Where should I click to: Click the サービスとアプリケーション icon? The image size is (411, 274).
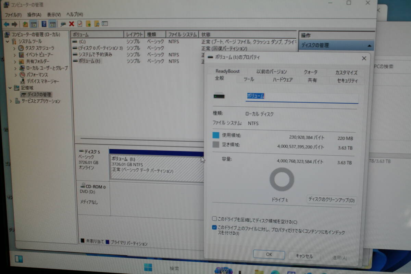[18, 101]
